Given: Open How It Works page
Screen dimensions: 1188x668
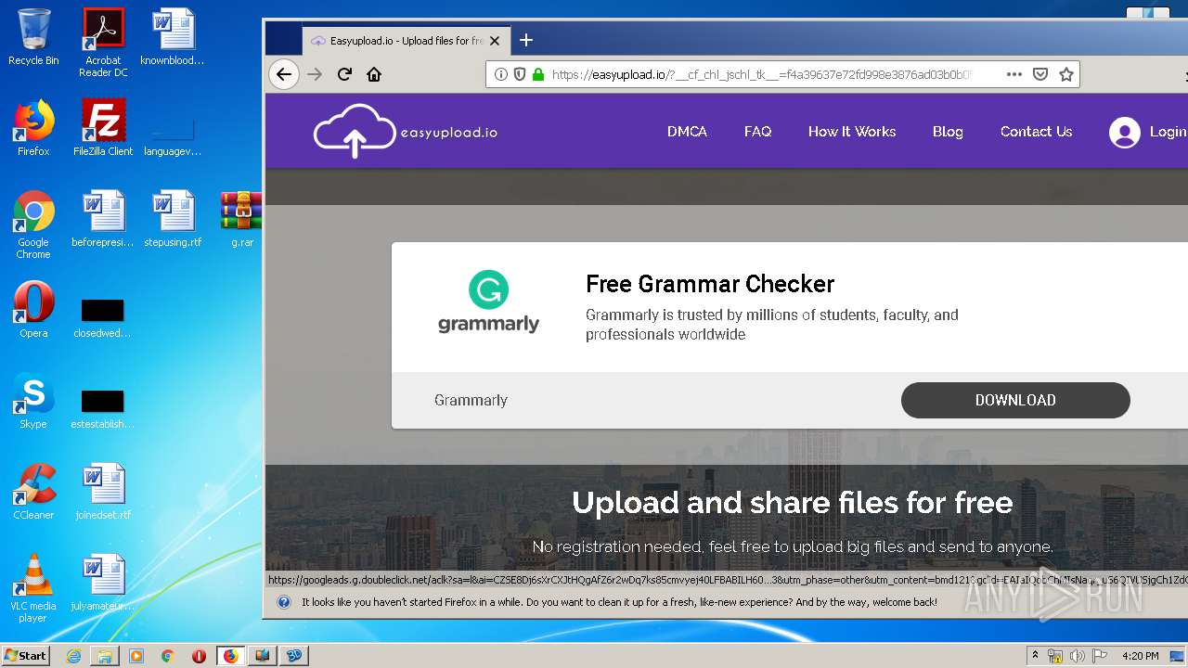Looking at the screenshot, I should pos(852,132).
